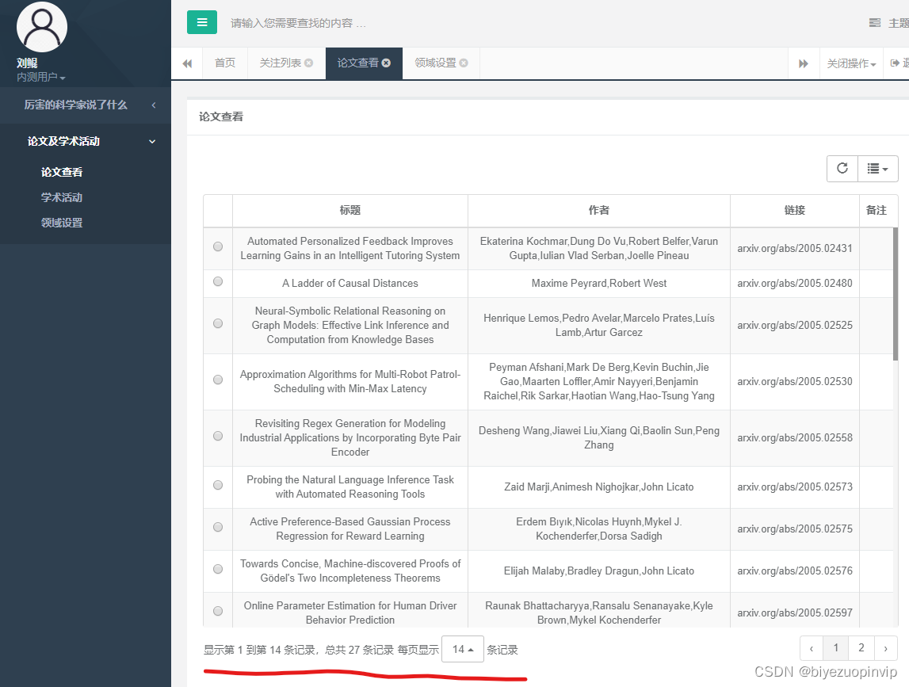Click link arxiv.org/abs/2005.02525
The image size is (909, 687).
click(795, 325)
